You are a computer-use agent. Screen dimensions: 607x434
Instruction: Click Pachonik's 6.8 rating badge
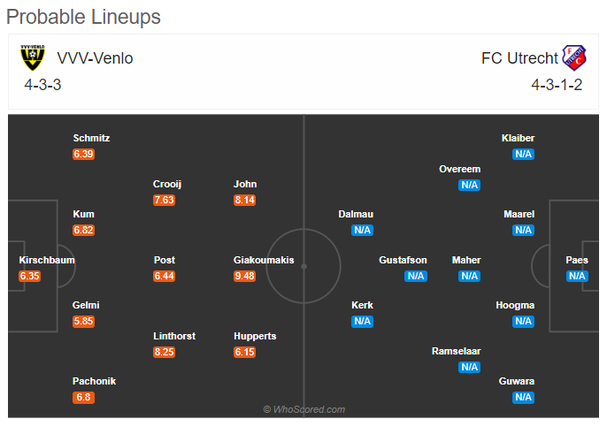[83, 397]
